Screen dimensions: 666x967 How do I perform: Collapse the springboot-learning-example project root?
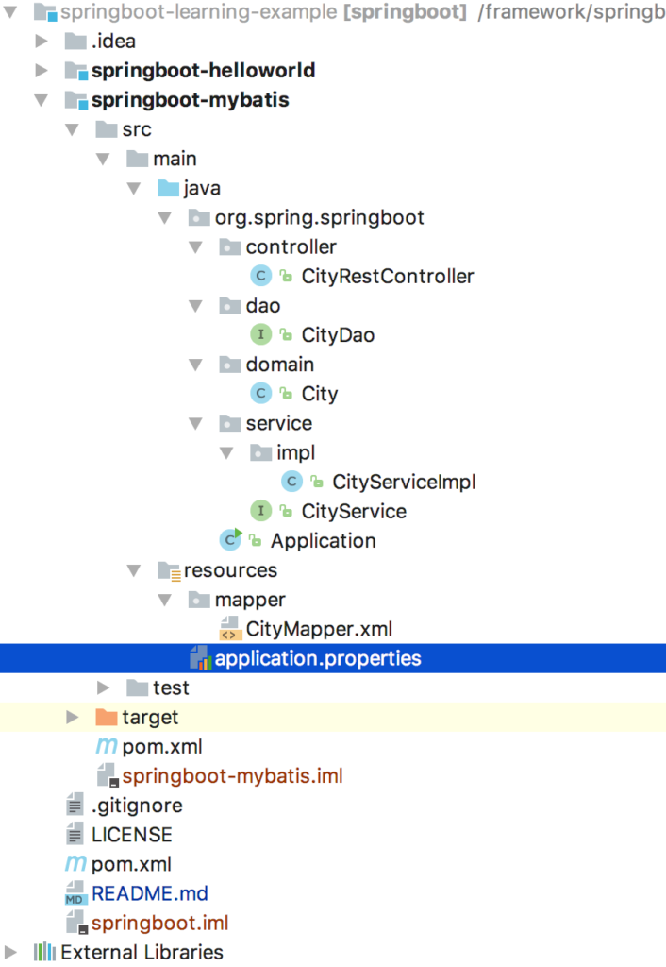tap(10, 12)
